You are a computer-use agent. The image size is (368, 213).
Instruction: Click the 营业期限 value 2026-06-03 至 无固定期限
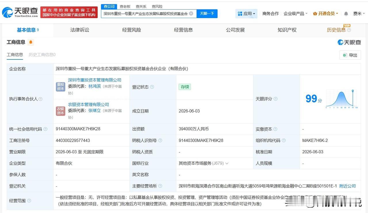[x=80, y=152]
